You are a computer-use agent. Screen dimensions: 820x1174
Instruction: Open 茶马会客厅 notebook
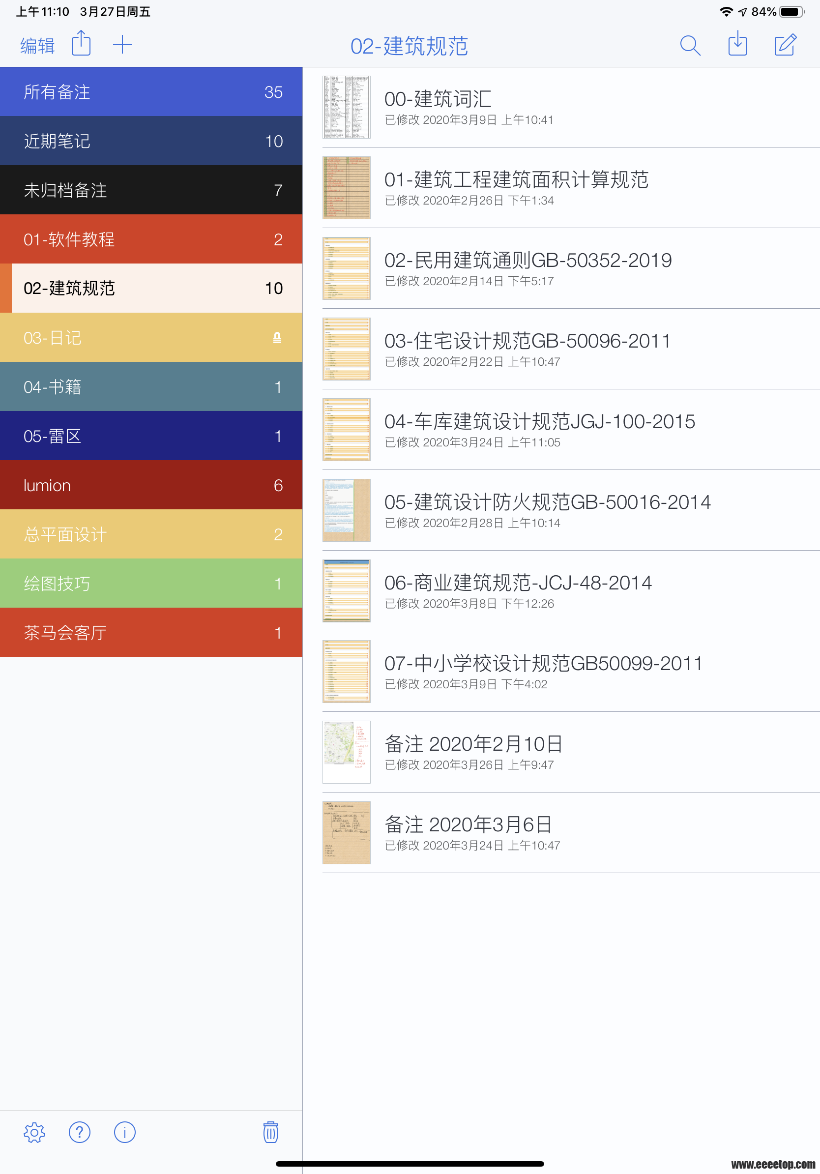pyautogui.click(x=151, y=632)
